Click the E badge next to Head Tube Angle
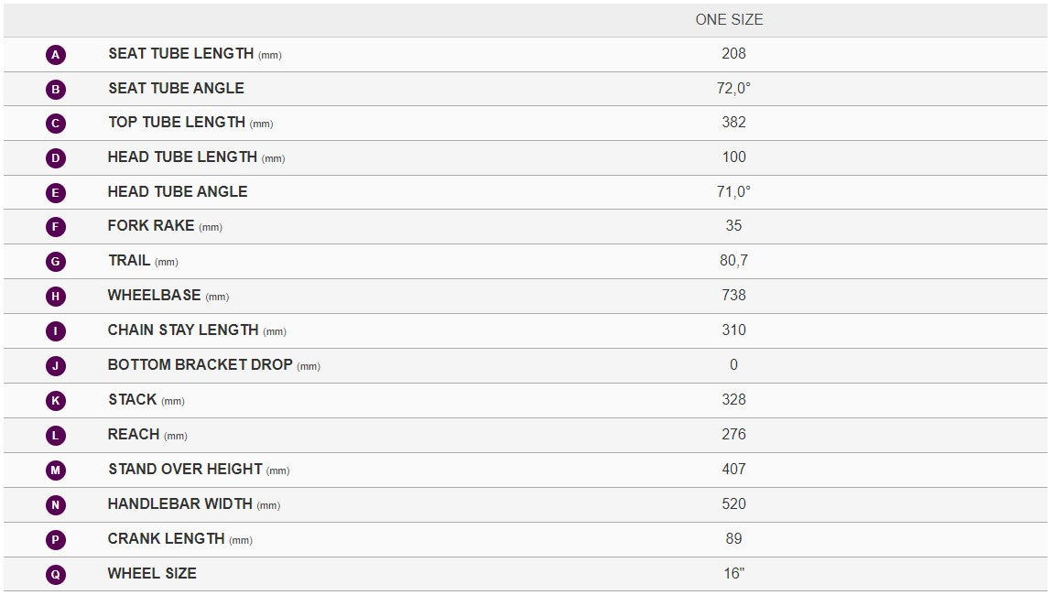Screen dimensions: 1053x595 tap(56, 193)
